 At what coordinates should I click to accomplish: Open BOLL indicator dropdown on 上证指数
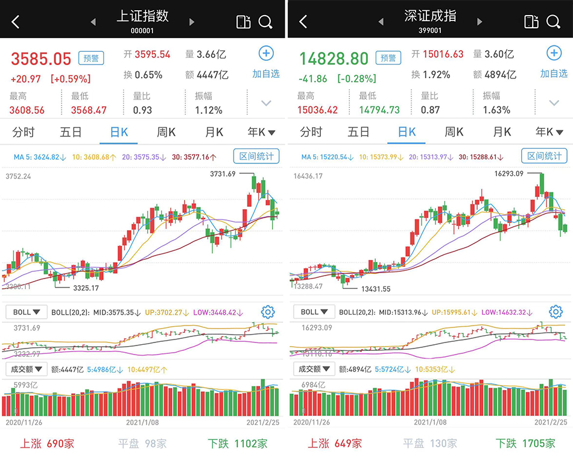[x=26, y=312]
